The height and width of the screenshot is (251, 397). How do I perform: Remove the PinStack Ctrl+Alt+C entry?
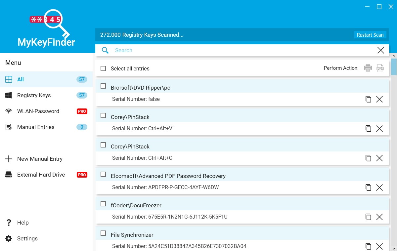(379, 158)
